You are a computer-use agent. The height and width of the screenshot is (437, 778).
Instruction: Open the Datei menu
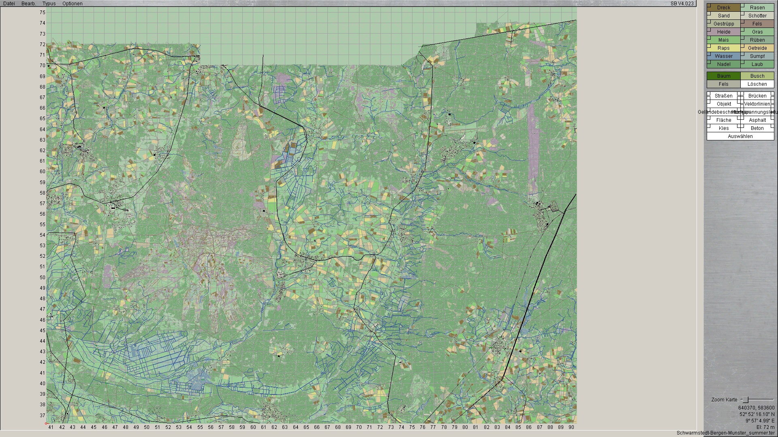click(9, 4)
